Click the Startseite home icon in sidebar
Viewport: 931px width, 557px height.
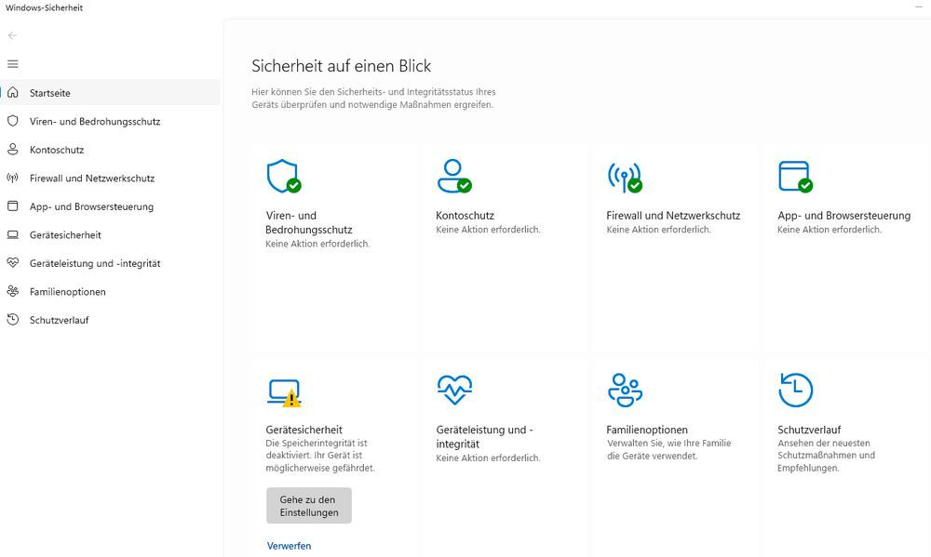pos(13,92)
